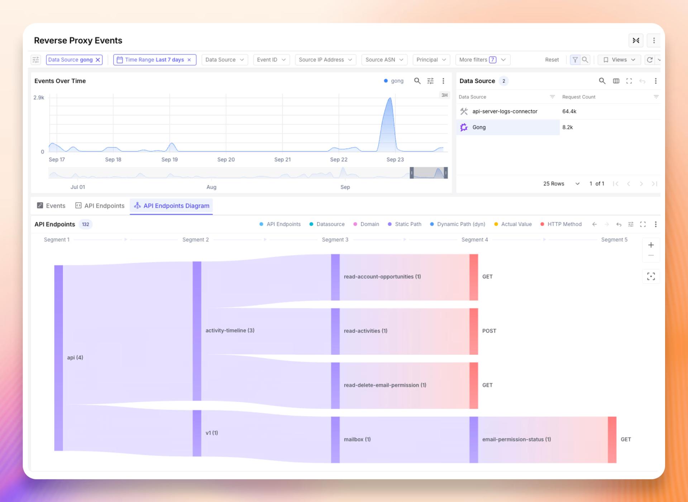Image resolution: width=688 pixels, height=502 pixels.
Task: Open the Data Source panel more options menu
Action: (655, 81)
